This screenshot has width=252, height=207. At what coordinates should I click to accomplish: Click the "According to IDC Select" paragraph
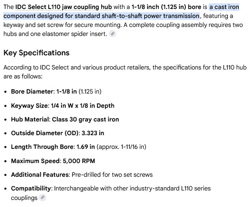coord(125,72)
